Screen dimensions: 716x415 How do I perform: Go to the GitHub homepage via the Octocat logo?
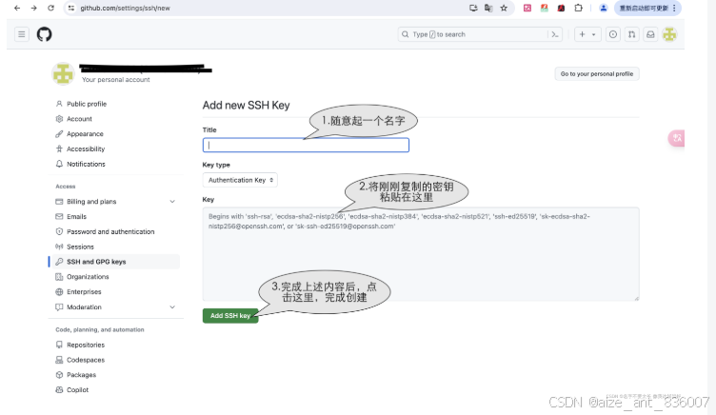[x=45, y=34]
